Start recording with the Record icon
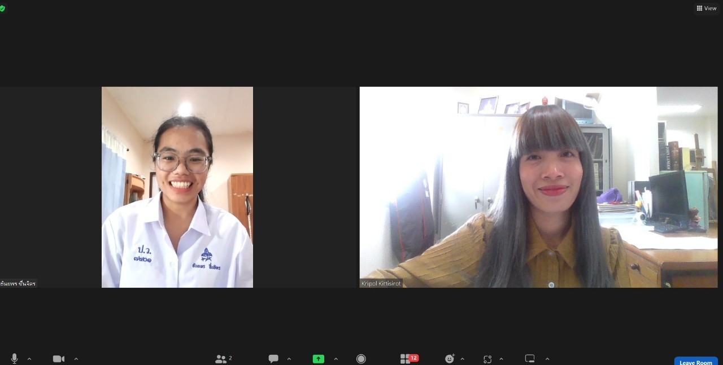Viewport: 723px width, 365px height. 361,359
